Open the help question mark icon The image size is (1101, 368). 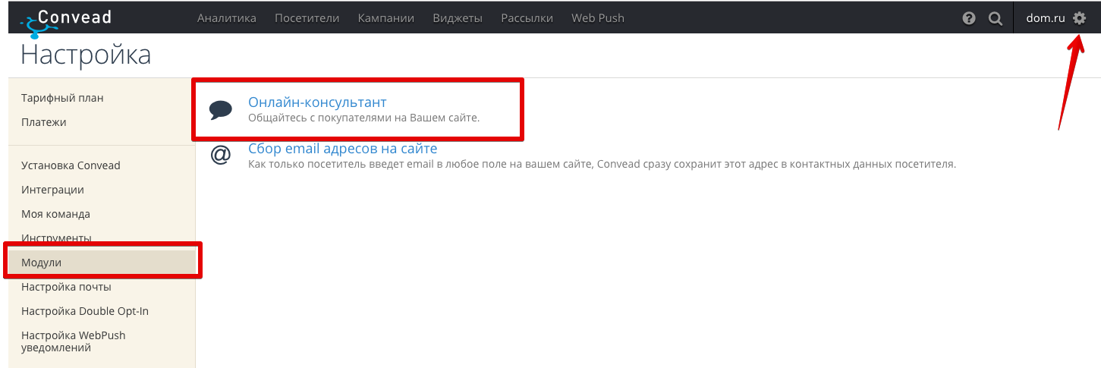click(x=969, y=18)
